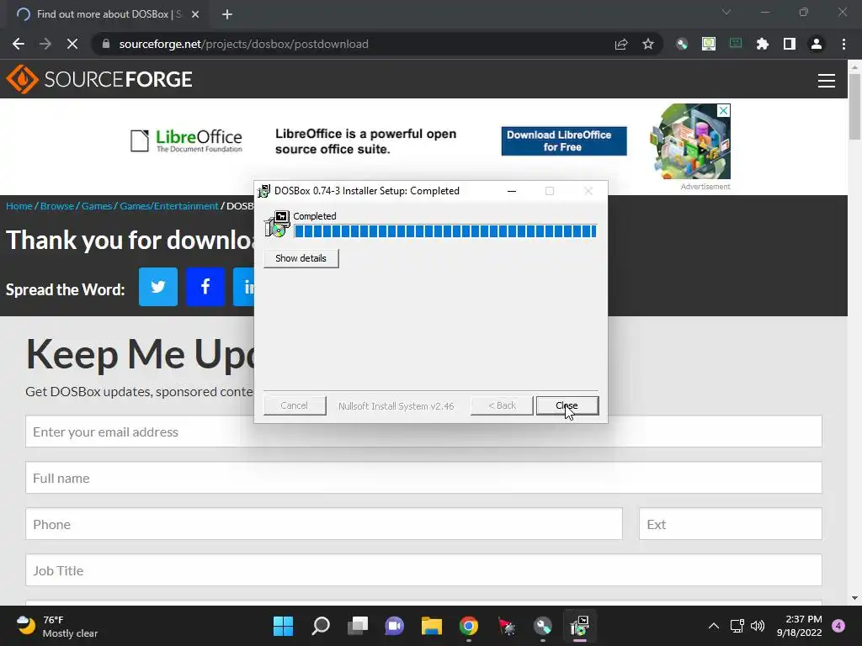The height and width of the screenshot is (646, 862).
Task: Open the clock and date panel
Action: point(800,626)
